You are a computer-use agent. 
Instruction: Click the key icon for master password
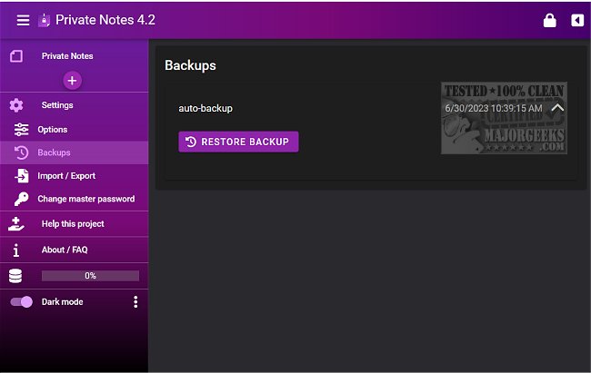pyautogui.click(x=22, y=199)
